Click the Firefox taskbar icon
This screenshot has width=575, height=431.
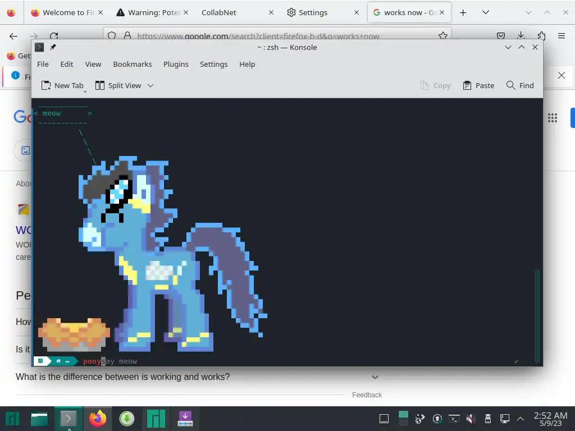(98, 419)
